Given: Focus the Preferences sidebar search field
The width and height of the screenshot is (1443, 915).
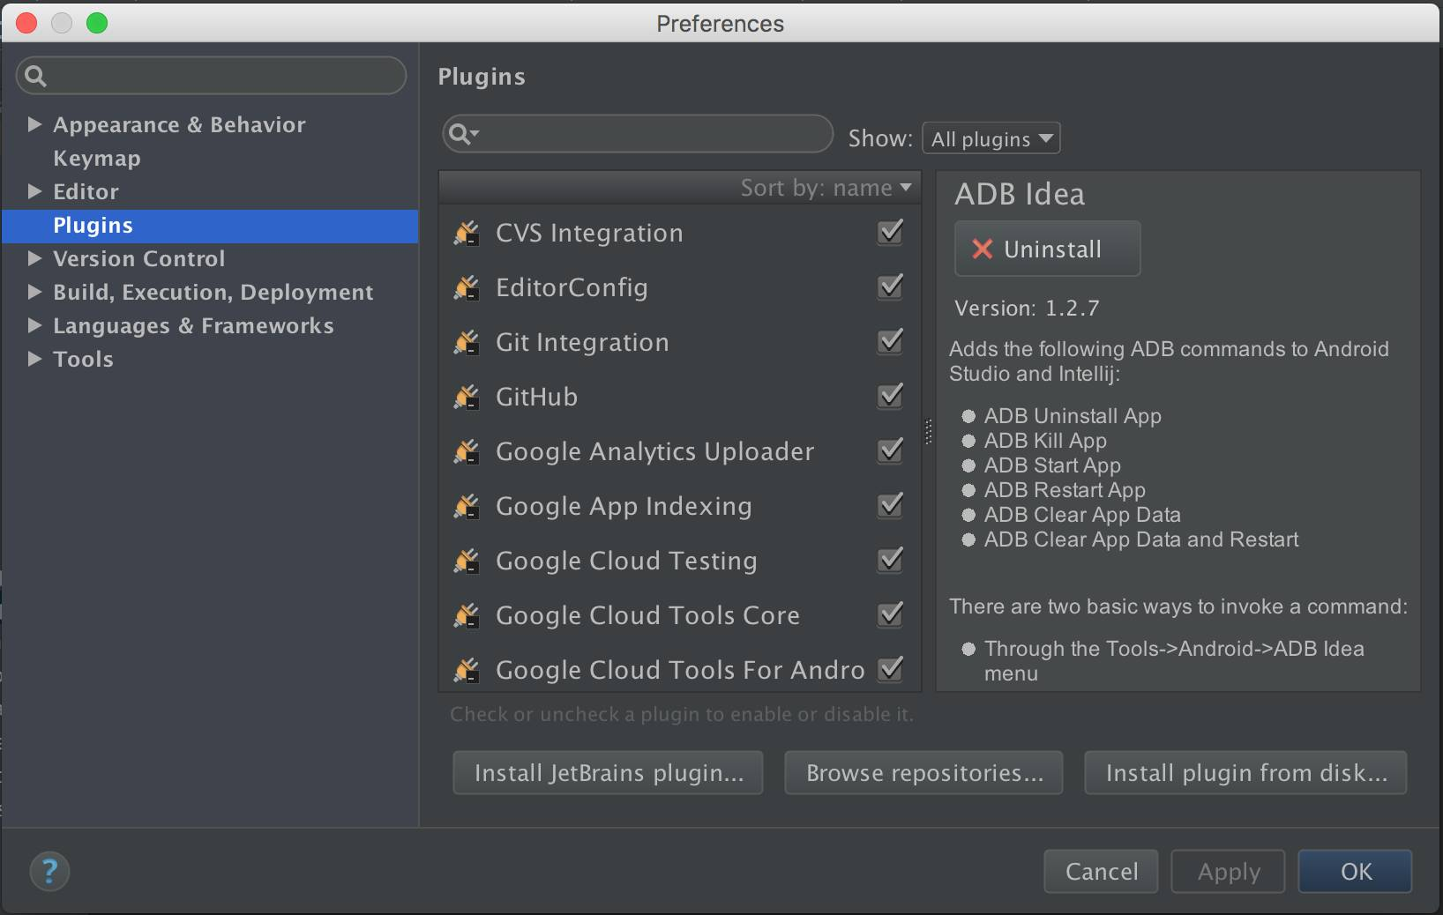Looking at the screenshot, I should (x=221, y=76).
